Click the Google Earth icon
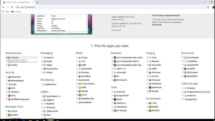The height and width of the screenshot is (121, 215). [x=115, y=95]
